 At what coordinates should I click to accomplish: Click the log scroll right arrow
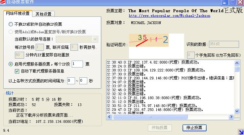pos(231,117)
